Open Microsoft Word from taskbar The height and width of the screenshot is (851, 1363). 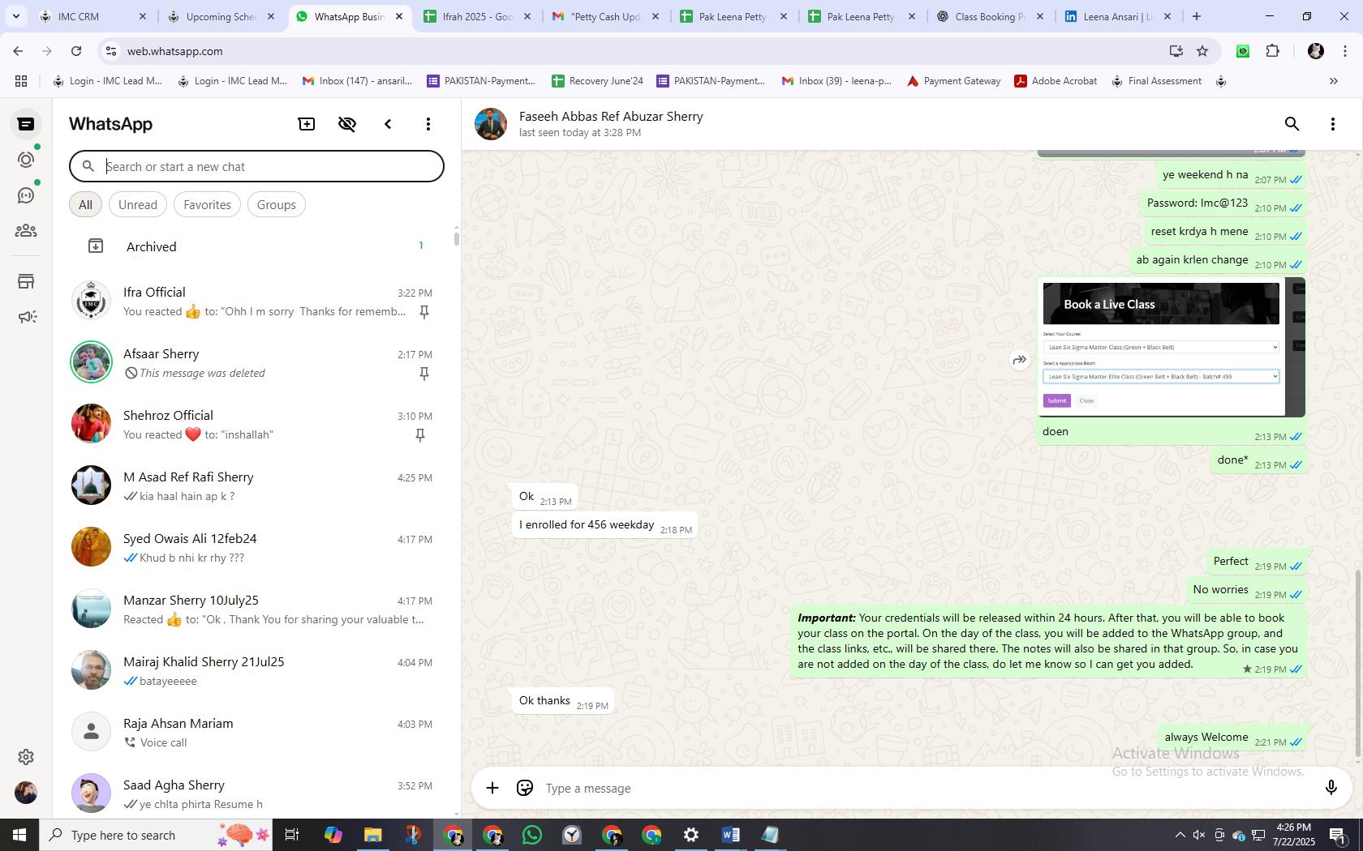(730, 835)
